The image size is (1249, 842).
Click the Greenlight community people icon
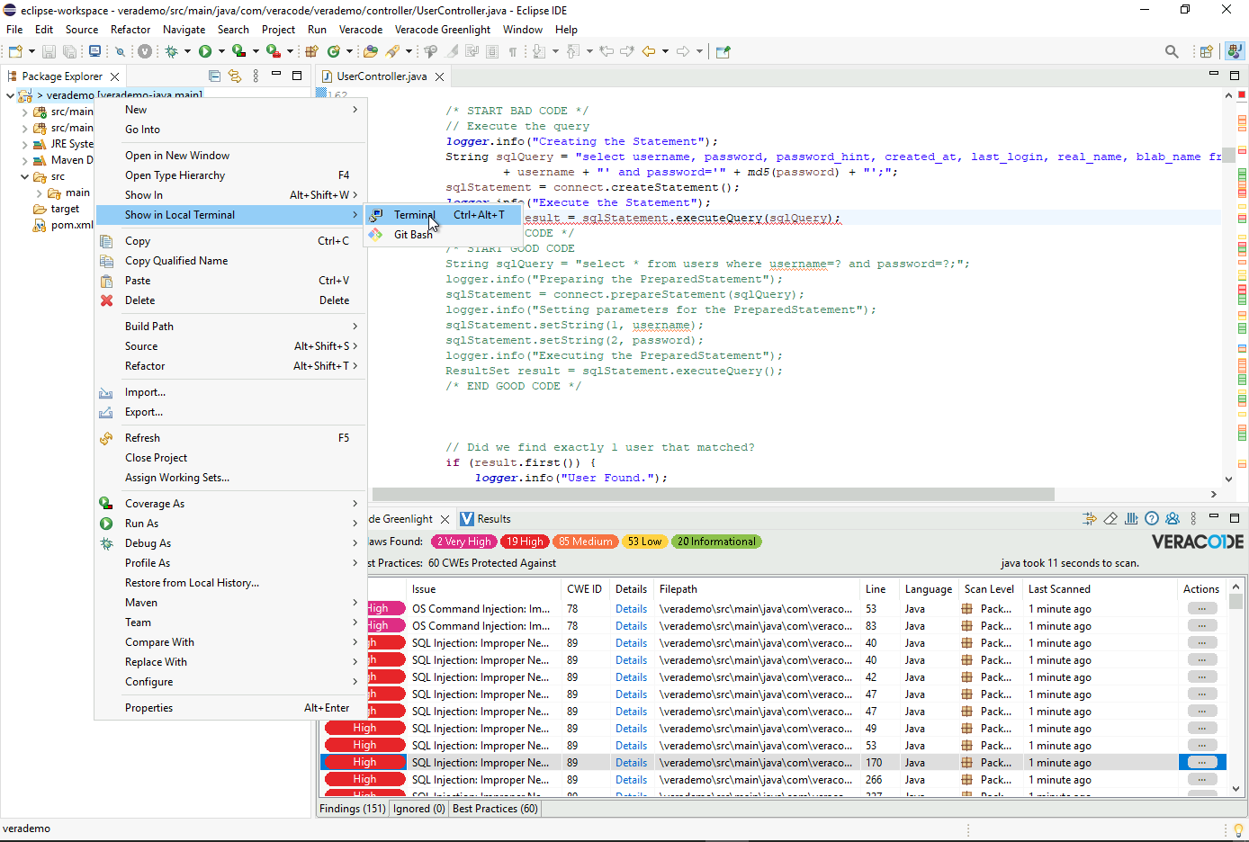[1173, 519]
